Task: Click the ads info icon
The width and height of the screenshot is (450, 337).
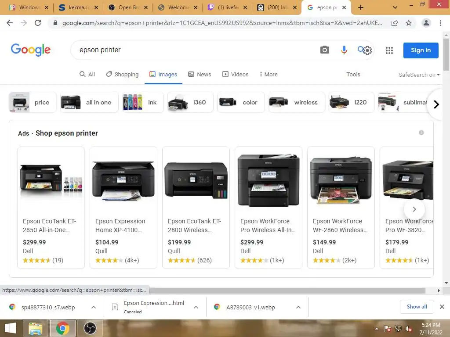Action: (x=421, y=133)
